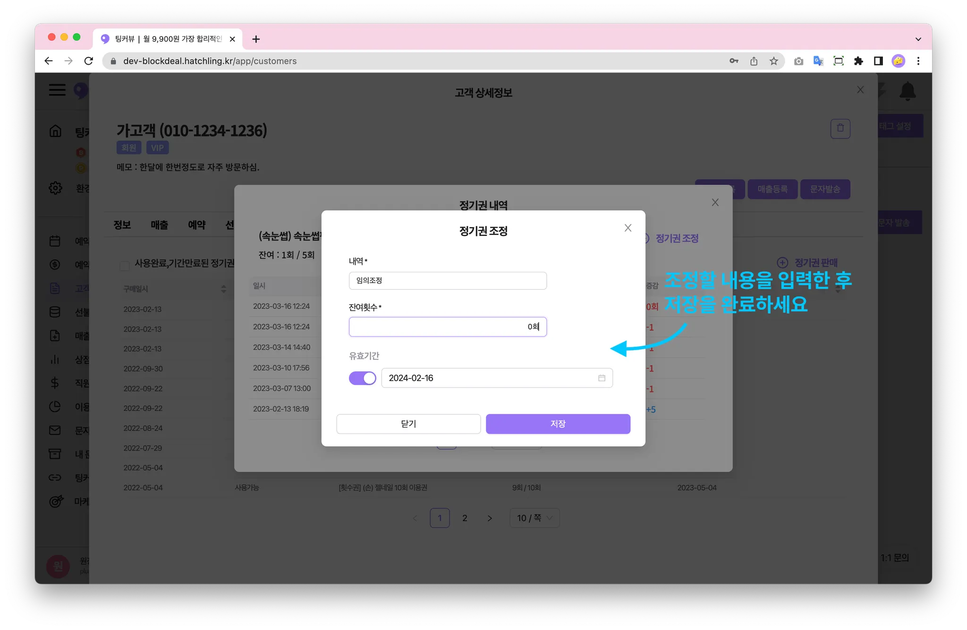
Task: Expand the browser tab list chevron
Action: [x=918, y=39]
